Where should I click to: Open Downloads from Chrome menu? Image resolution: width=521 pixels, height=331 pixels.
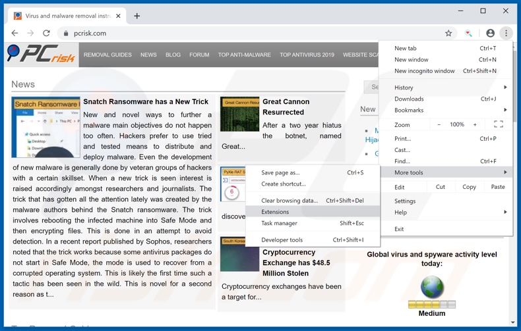click(446, 99)
